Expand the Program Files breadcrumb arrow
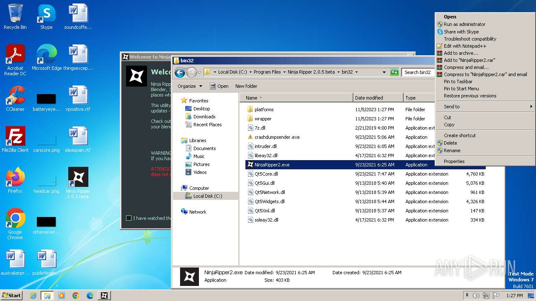 click(x=284, y=72)
